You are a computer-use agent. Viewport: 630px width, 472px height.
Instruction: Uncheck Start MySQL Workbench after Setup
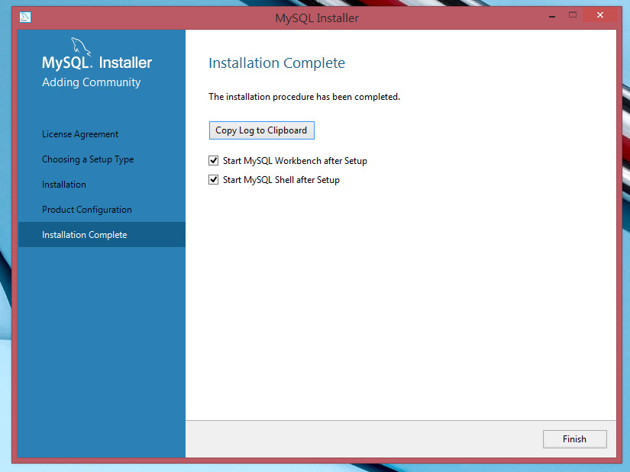(x=213, y=161)
